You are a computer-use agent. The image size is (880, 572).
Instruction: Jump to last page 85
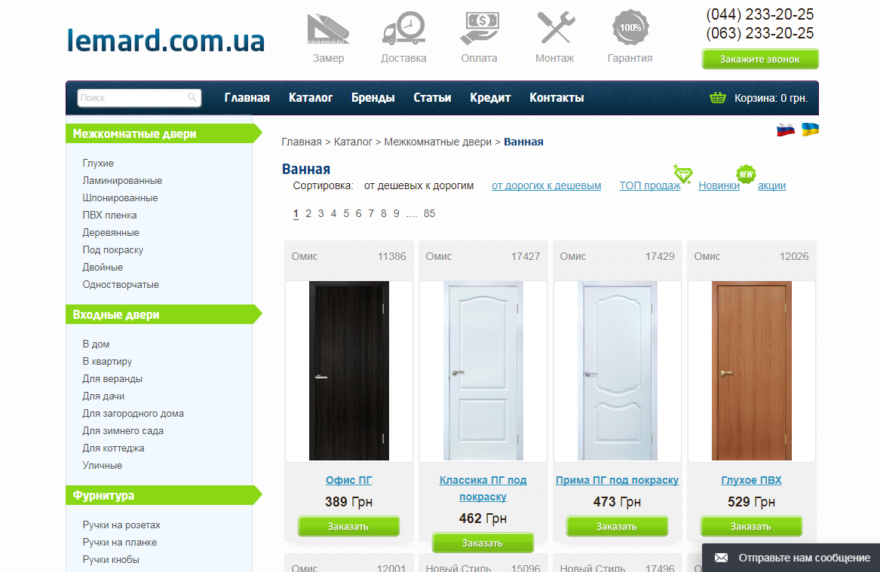429,214
